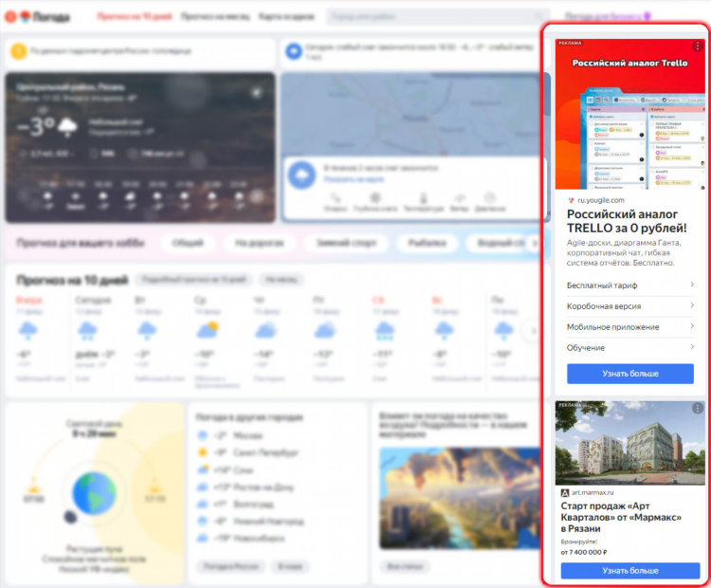Show more hobby forecast chips arrow
711x588 pixels.
tap(535, 243)
